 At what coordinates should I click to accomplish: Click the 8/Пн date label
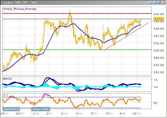pos(109,113)
